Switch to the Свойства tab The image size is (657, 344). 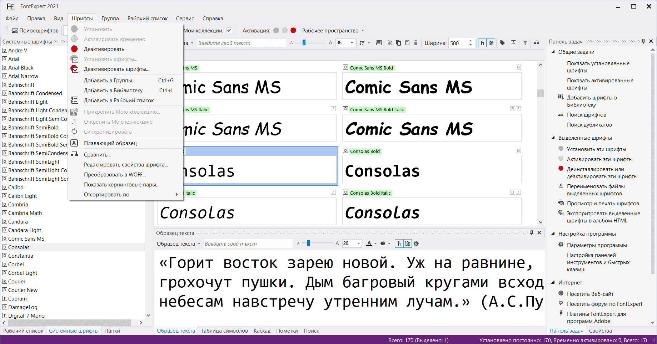point(601,331)
